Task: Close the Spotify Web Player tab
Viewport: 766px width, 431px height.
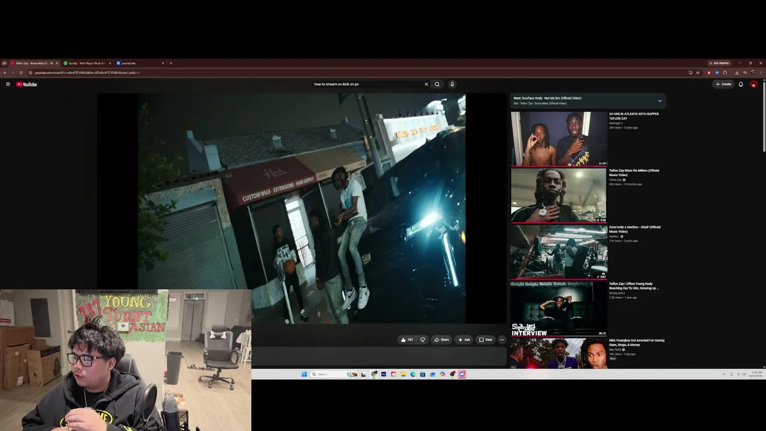Action: 110,63
